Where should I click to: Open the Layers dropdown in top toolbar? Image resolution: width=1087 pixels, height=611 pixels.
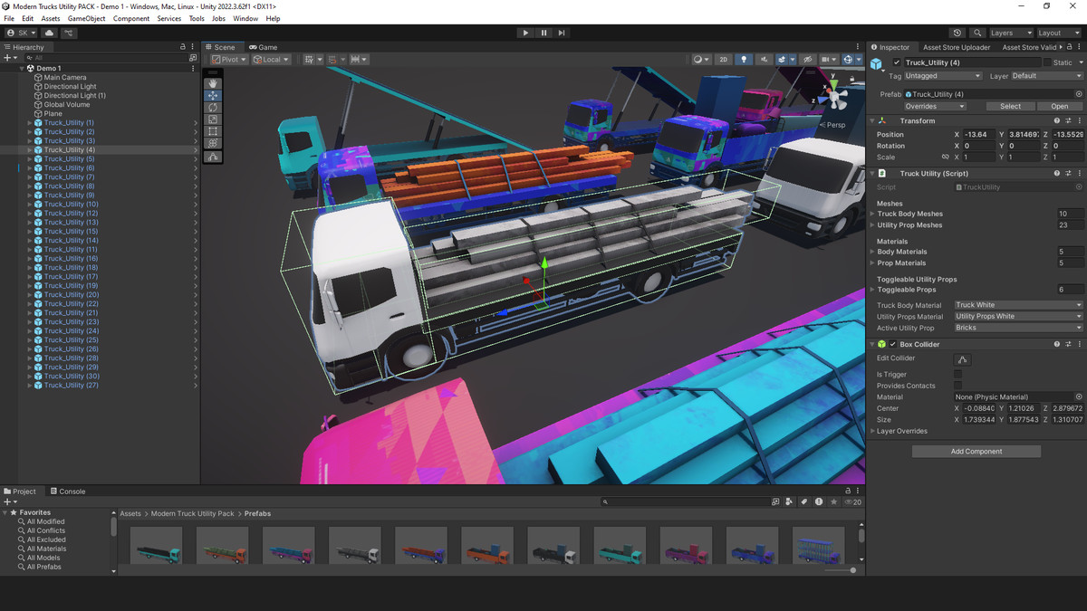(x=1011, y=33)
